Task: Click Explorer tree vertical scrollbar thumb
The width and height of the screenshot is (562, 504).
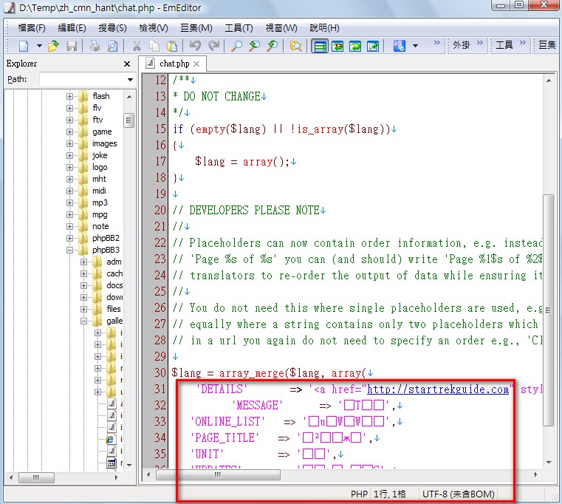Action: coord(128,120)
